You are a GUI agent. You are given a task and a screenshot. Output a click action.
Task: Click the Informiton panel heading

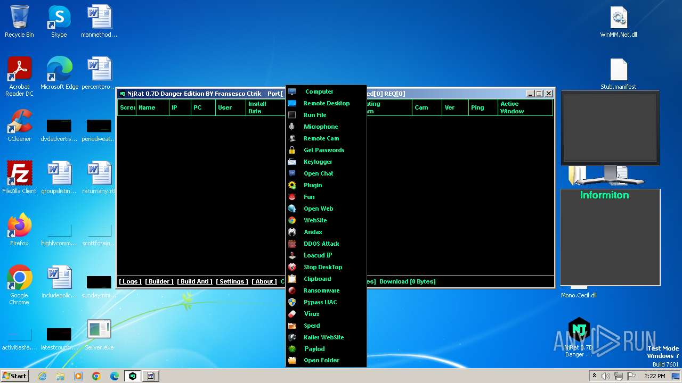[605, 195]
